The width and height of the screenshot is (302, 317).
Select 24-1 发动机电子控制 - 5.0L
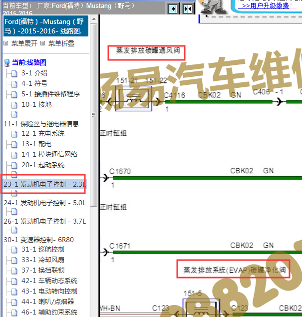click(44, 203)
